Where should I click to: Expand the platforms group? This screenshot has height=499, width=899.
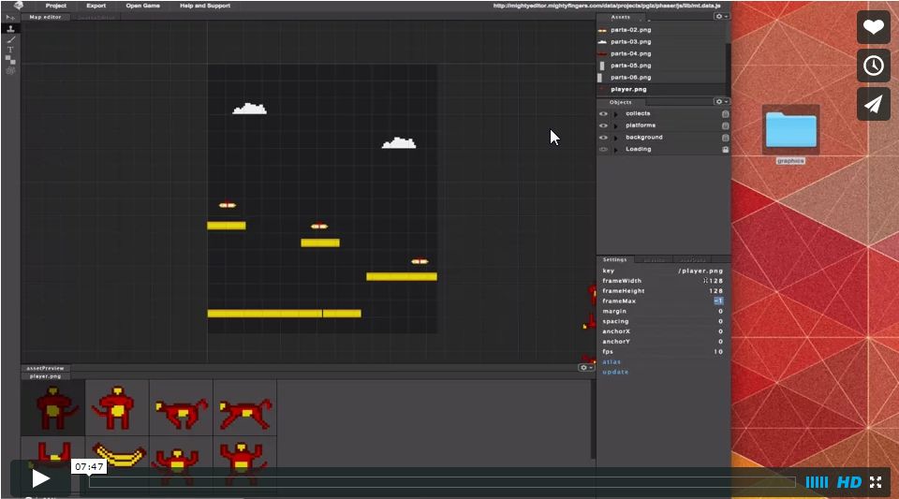coord(616,125)
